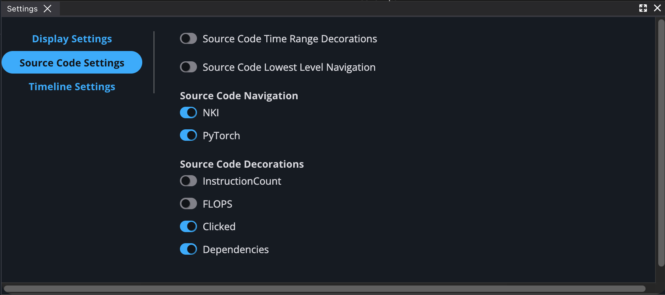Close the Settings tab with its X icon
The width and height of the screenshot is (665, 295).
[48, 9]
